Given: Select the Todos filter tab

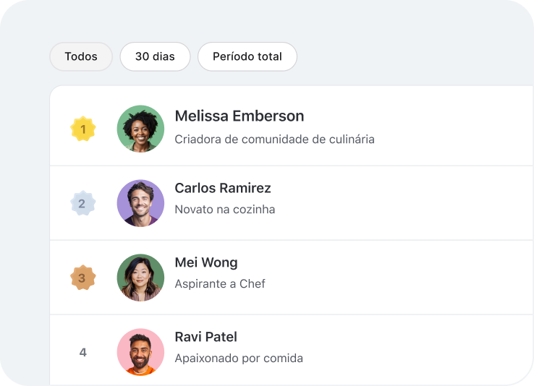Looking at the screenshot, I should [81, 56].
